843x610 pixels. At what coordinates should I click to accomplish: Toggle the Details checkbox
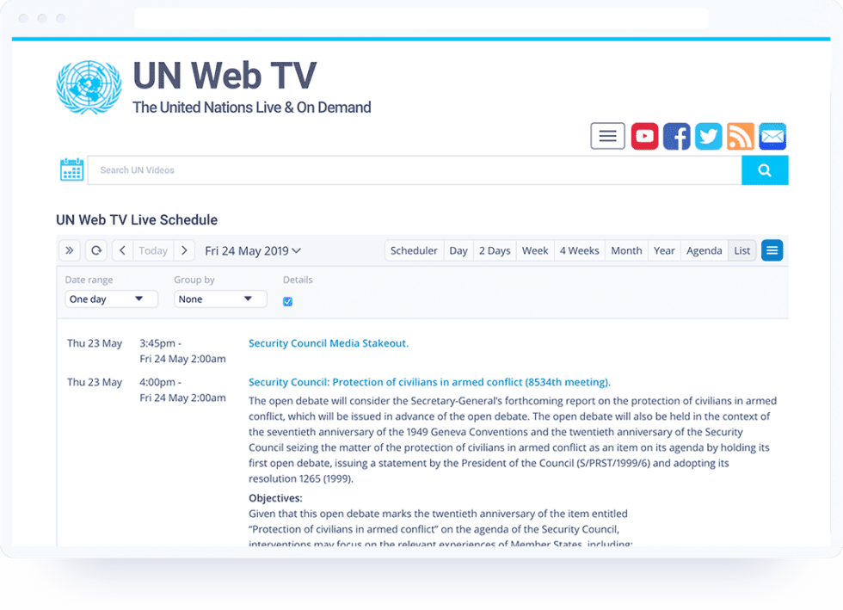point(287,301)
